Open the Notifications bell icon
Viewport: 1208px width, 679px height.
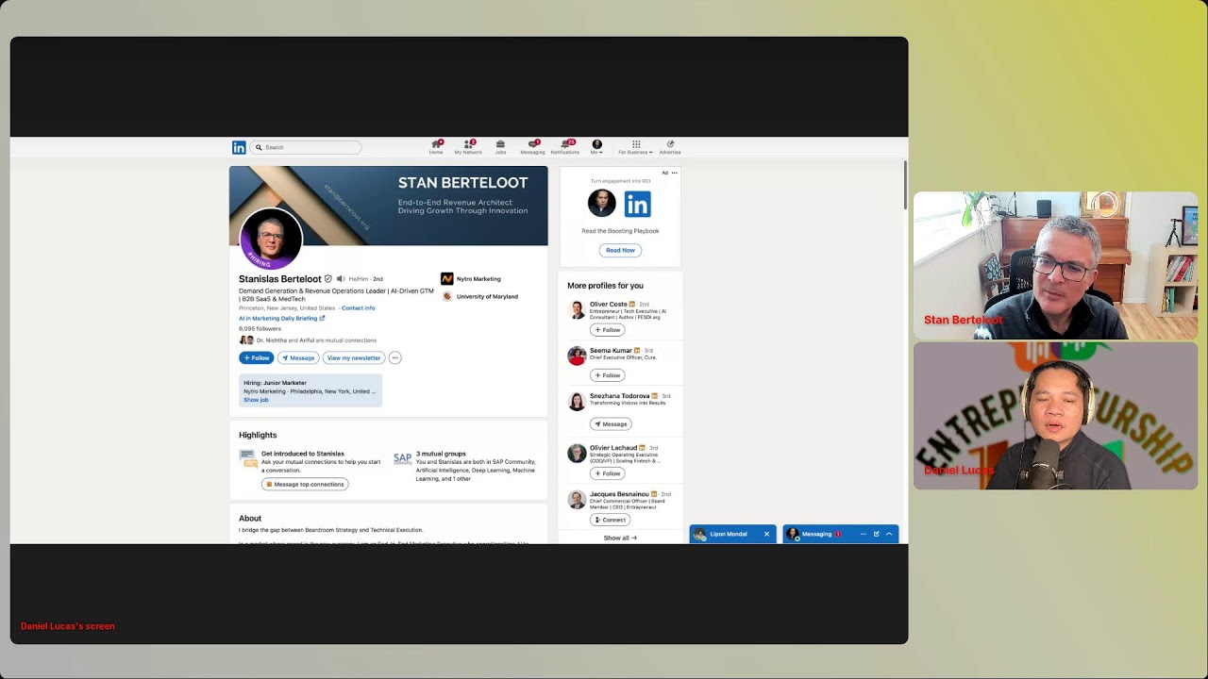[x=565, y=147]
